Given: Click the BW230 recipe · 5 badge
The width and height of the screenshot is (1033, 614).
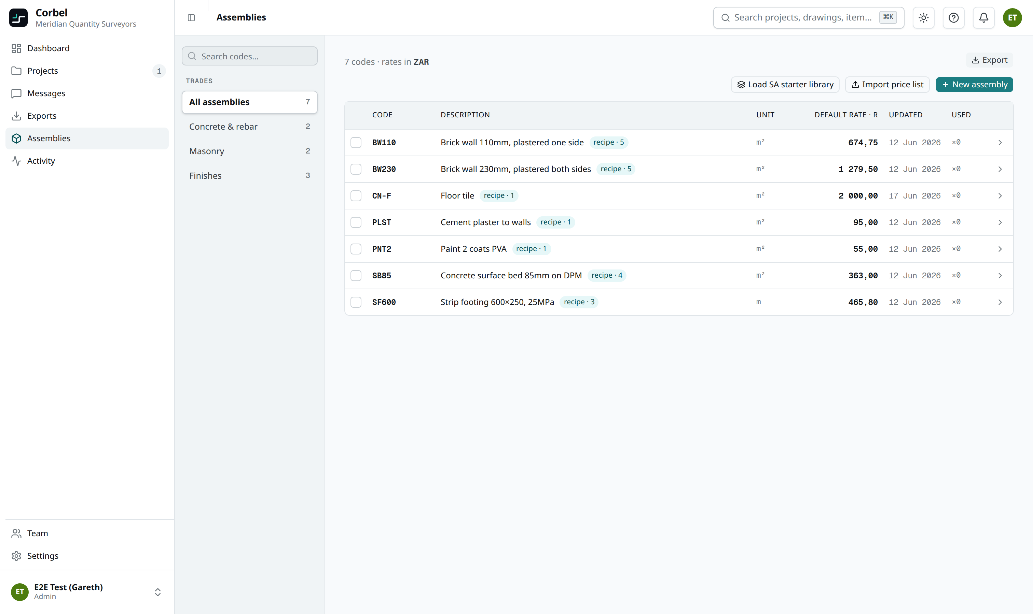Looking at the screenshot, I should tap(616, 169).
